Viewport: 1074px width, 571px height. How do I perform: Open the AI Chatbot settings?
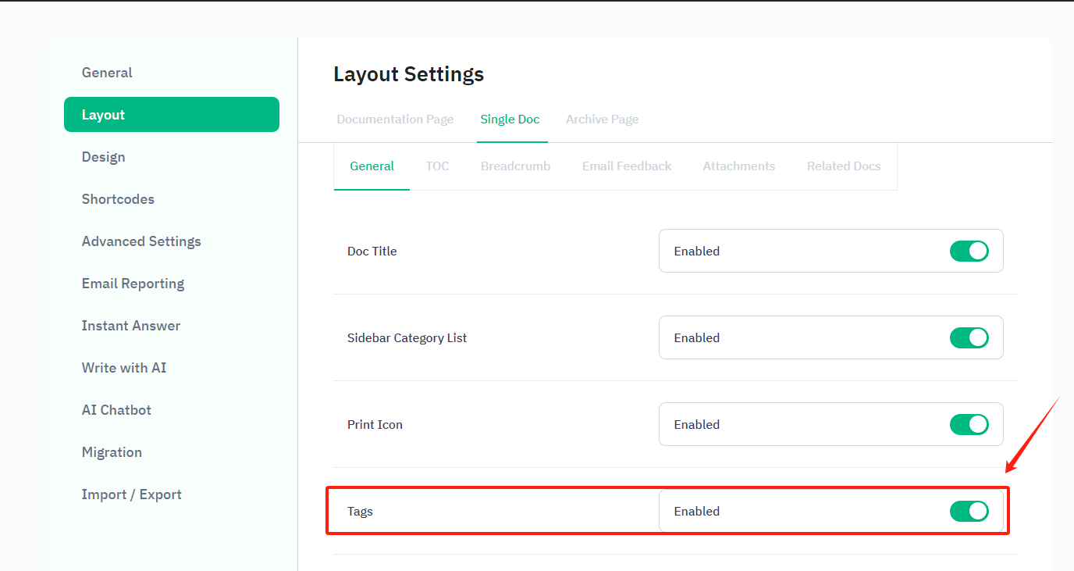click(116, 410)
